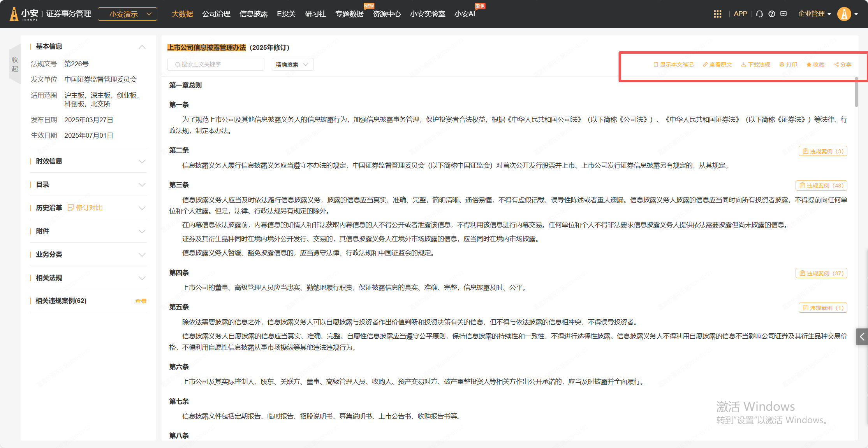Click the message feedback icon
868x448 pixels.
(783, 14)
